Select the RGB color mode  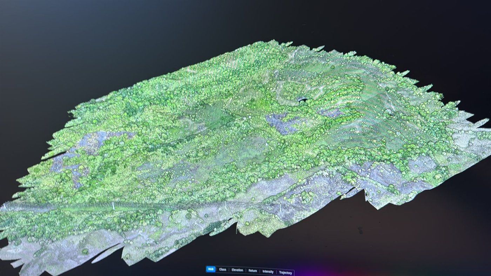[x=211, y=269]
